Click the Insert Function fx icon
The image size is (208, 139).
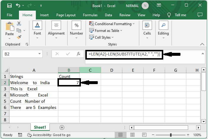coord(79,54)
